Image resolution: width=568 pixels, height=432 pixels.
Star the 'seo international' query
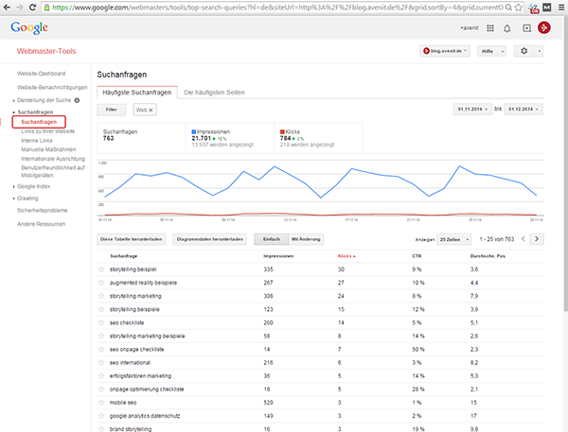[101, 363]
